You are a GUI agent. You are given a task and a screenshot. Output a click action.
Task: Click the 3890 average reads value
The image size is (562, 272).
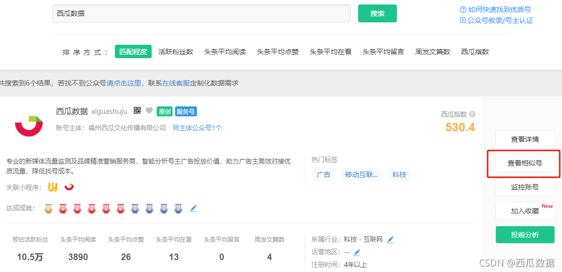78,257
